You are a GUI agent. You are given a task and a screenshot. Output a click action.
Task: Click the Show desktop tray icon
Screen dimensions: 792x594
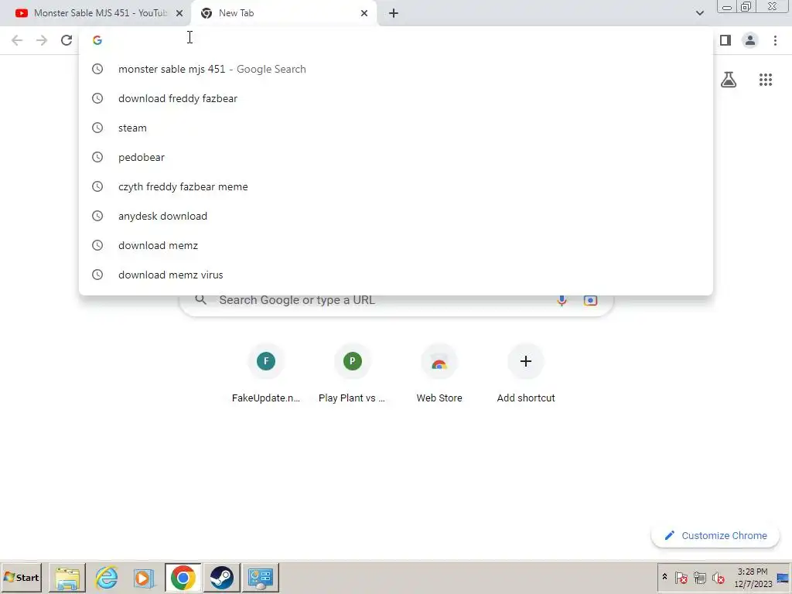pos(783,578)
